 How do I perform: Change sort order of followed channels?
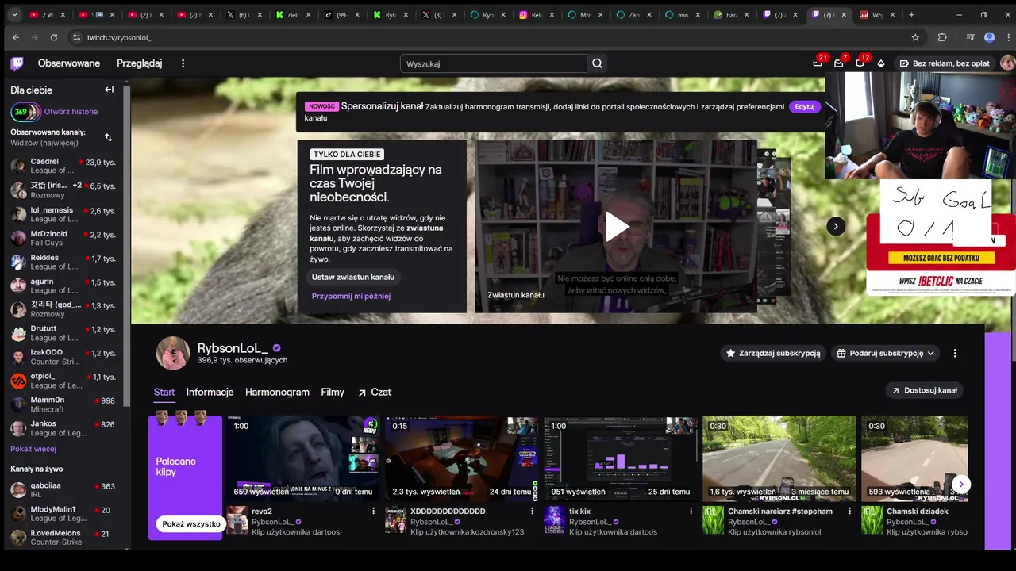[x=109, y=137]
